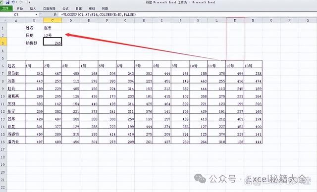317x192 pixels.
Task: Open the Name Box dropdown arrow
Action: point(36,14)
